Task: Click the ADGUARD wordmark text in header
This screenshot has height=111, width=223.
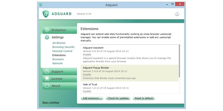Action: coord(62,14)
